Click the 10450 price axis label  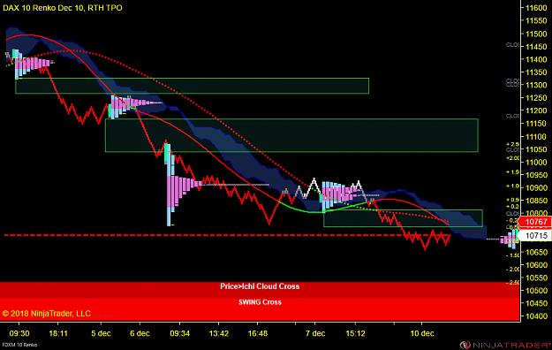click(536, 303)
